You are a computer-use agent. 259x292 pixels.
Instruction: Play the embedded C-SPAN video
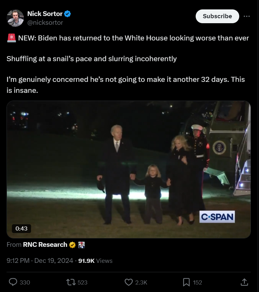[129, 169]
